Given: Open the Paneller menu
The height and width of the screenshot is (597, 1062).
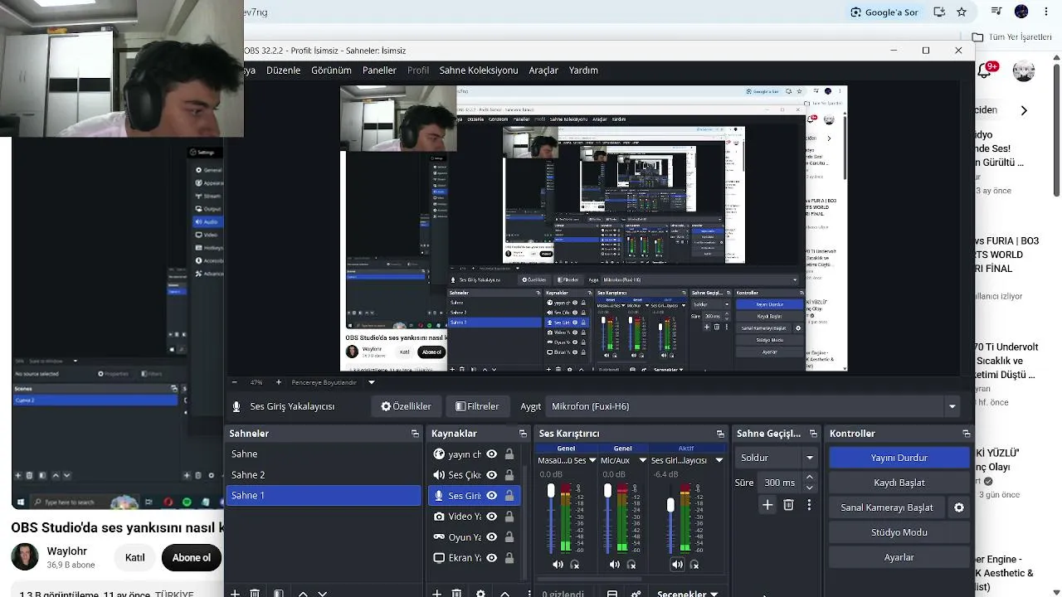Looking at the screenshot, I should [379, 70].
